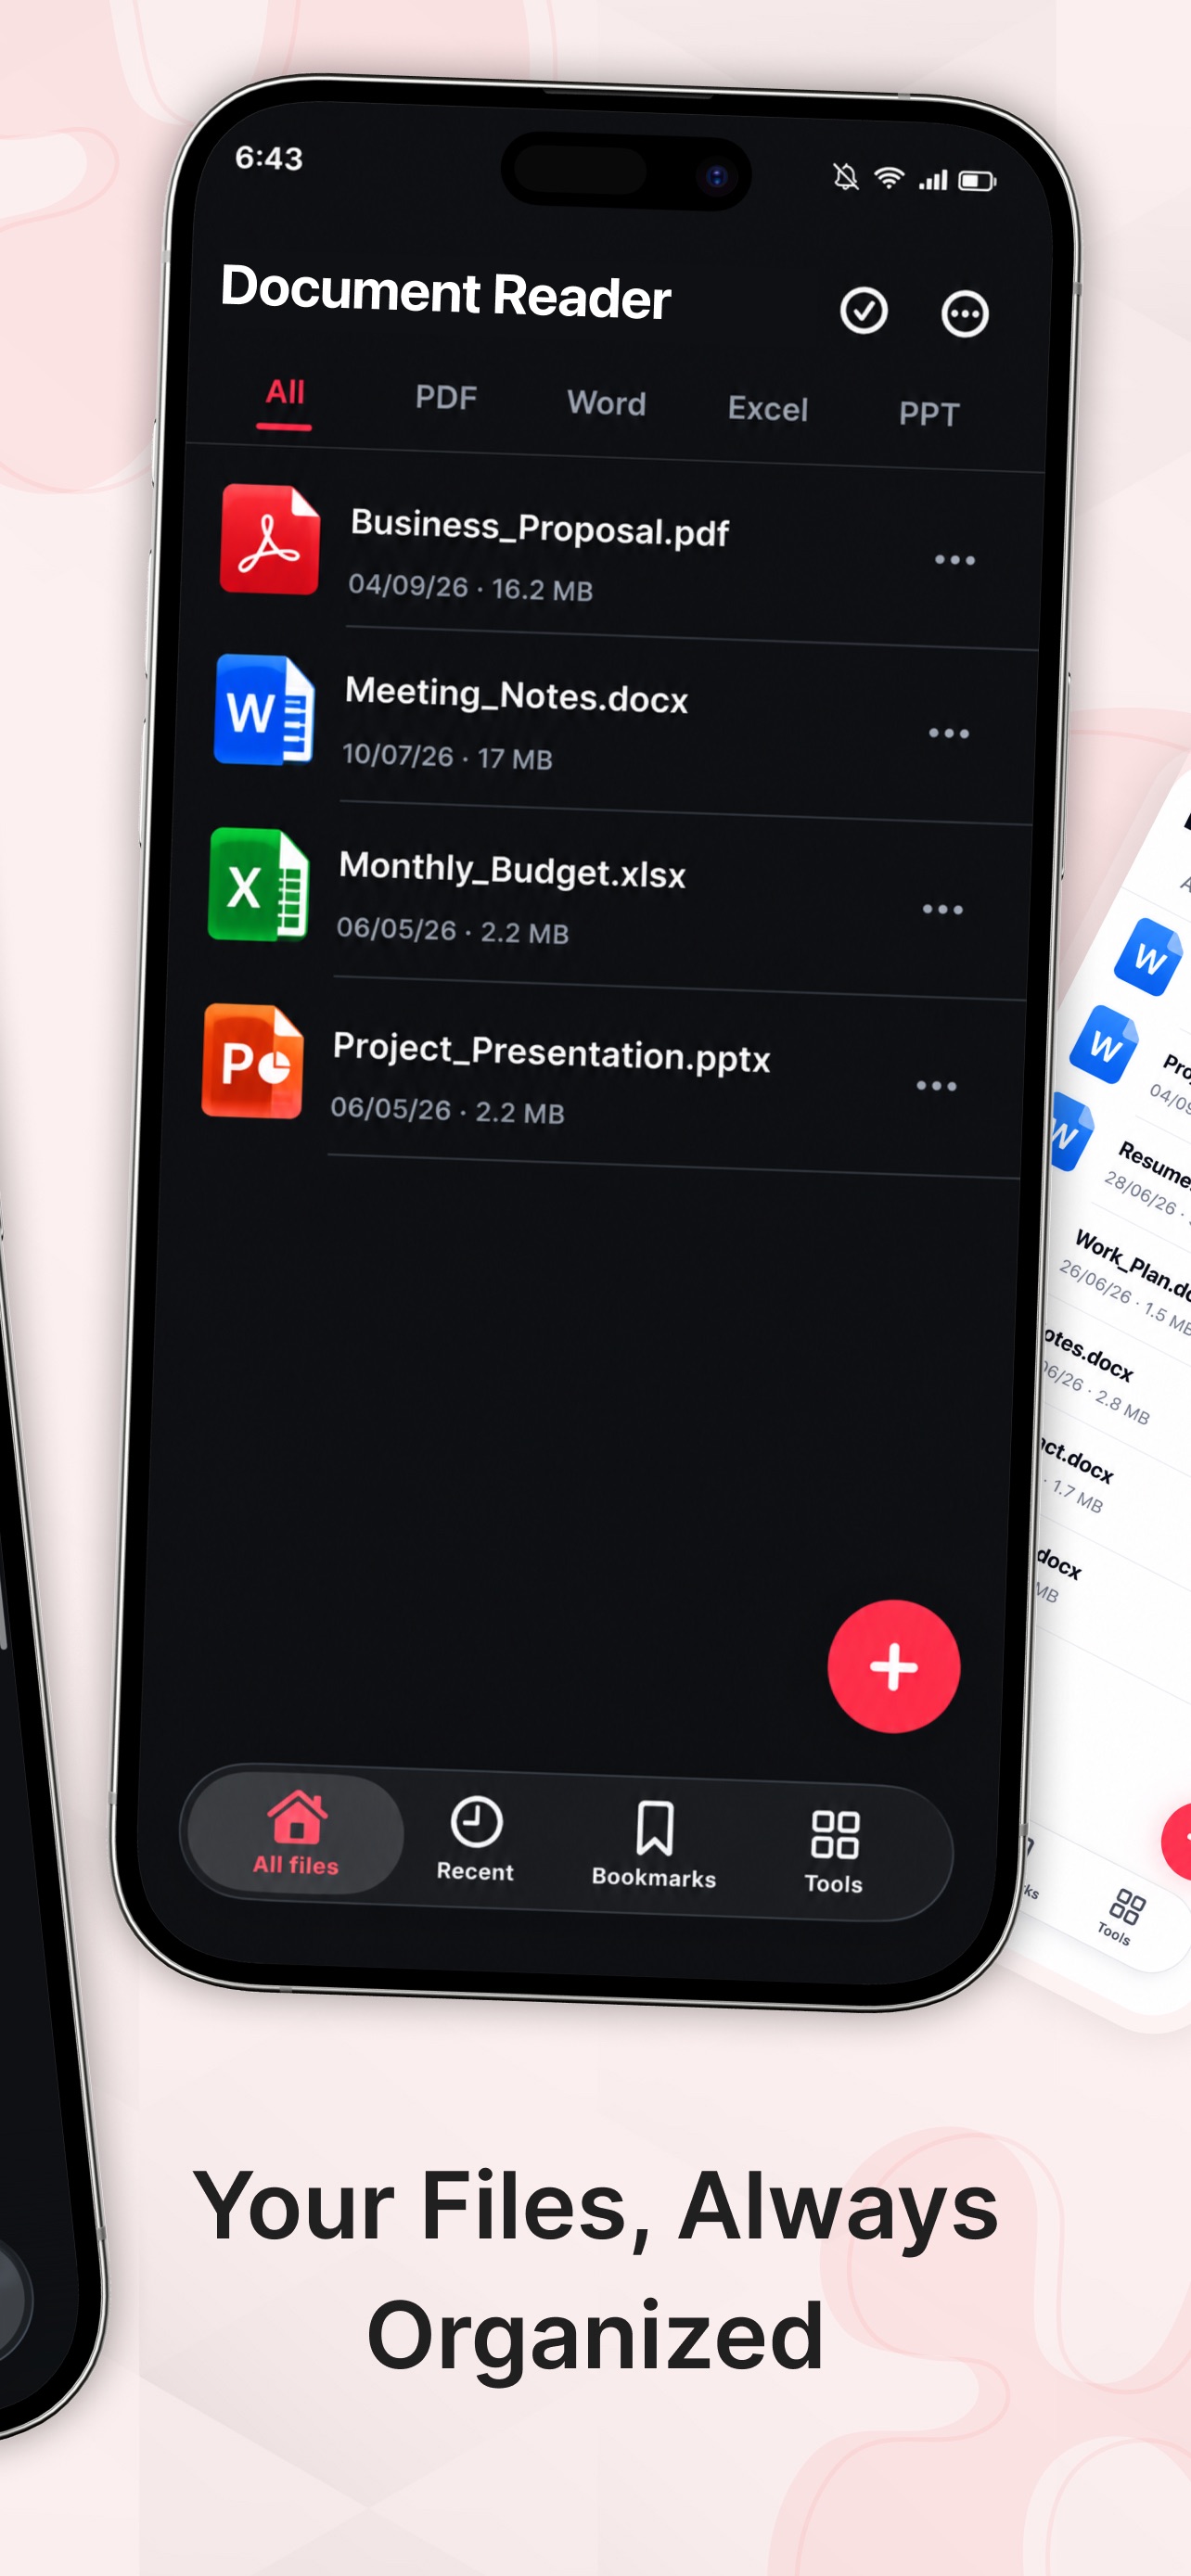
Task: Switch to the Excel tab
Action: (768, 408)
